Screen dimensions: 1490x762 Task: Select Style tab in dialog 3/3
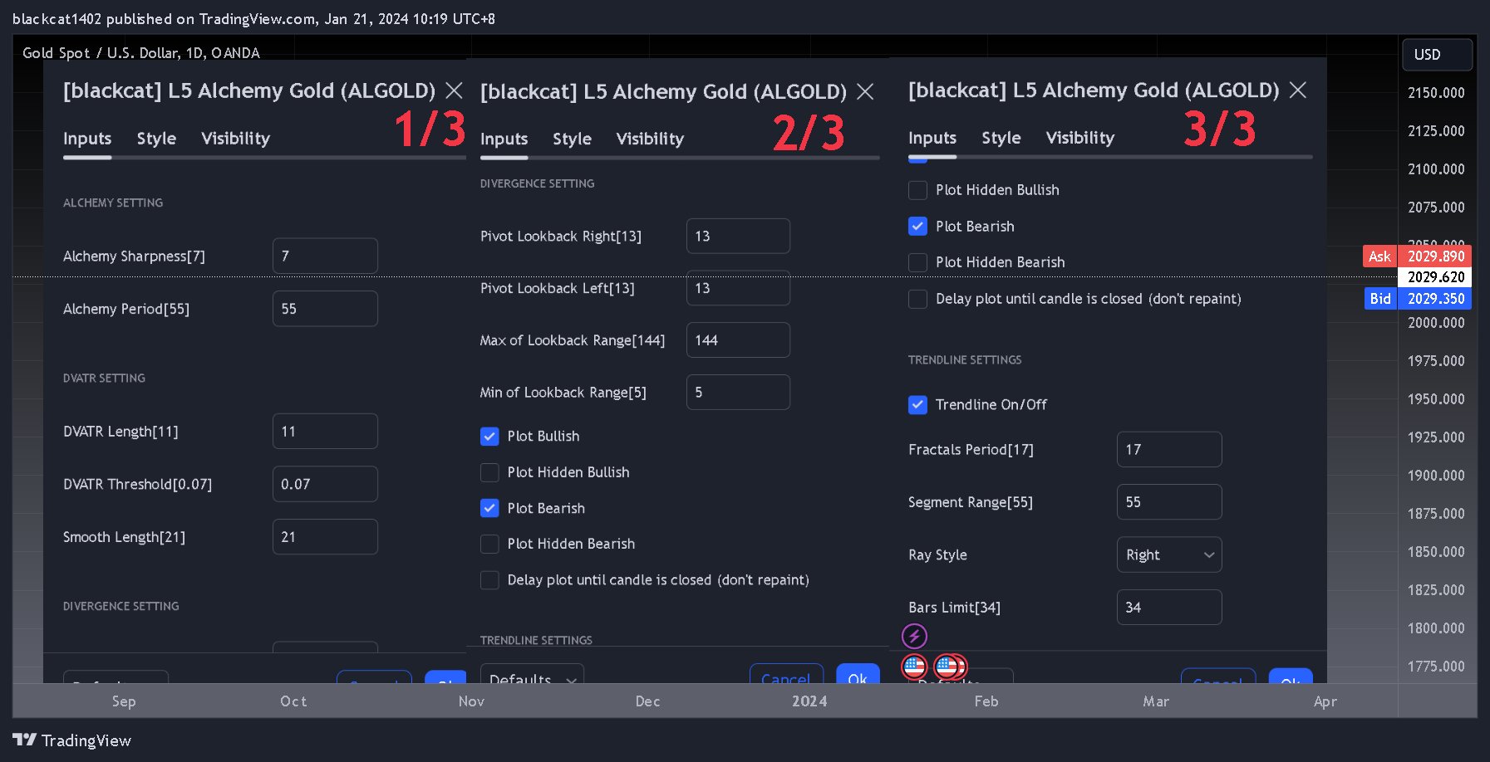1001,138
